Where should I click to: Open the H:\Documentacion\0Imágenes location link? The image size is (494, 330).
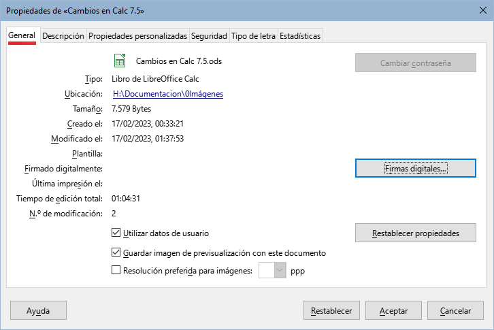point(168,94)
